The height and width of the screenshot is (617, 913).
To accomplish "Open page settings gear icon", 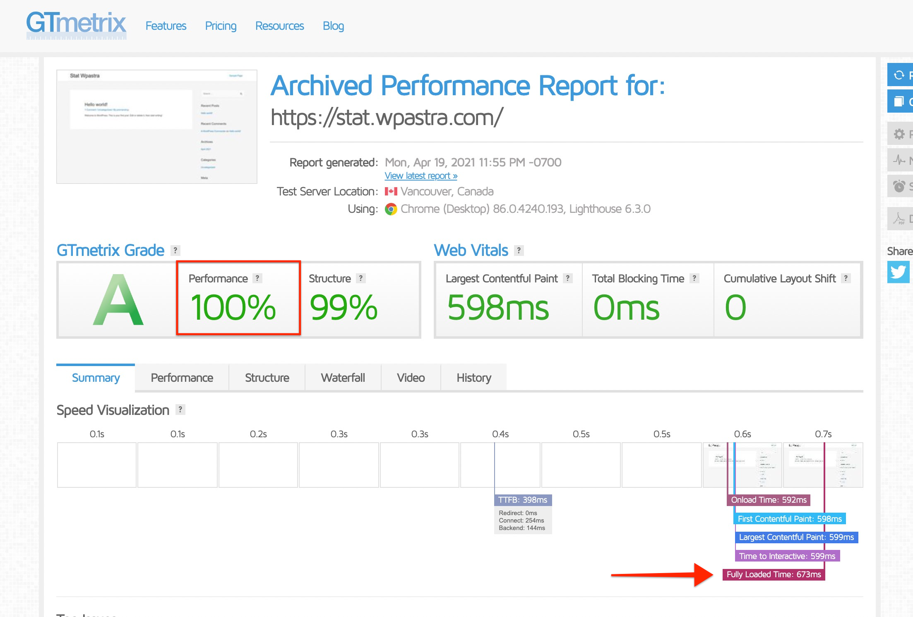I will (x=900, y=134).
